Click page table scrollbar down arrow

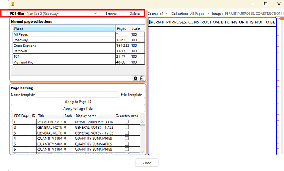[143, 153]
